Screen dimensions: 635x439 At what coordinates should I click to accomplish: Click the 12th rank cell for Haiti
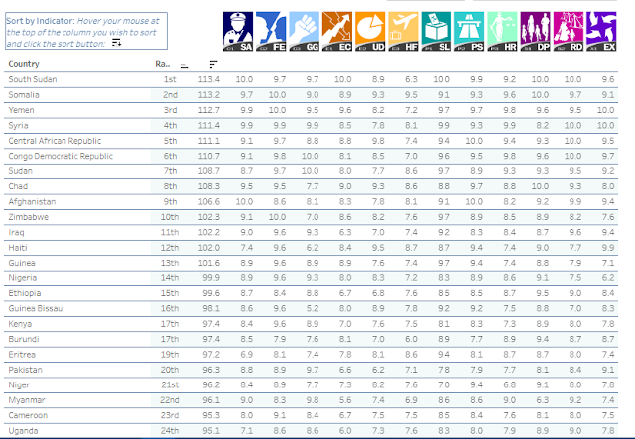170,248
